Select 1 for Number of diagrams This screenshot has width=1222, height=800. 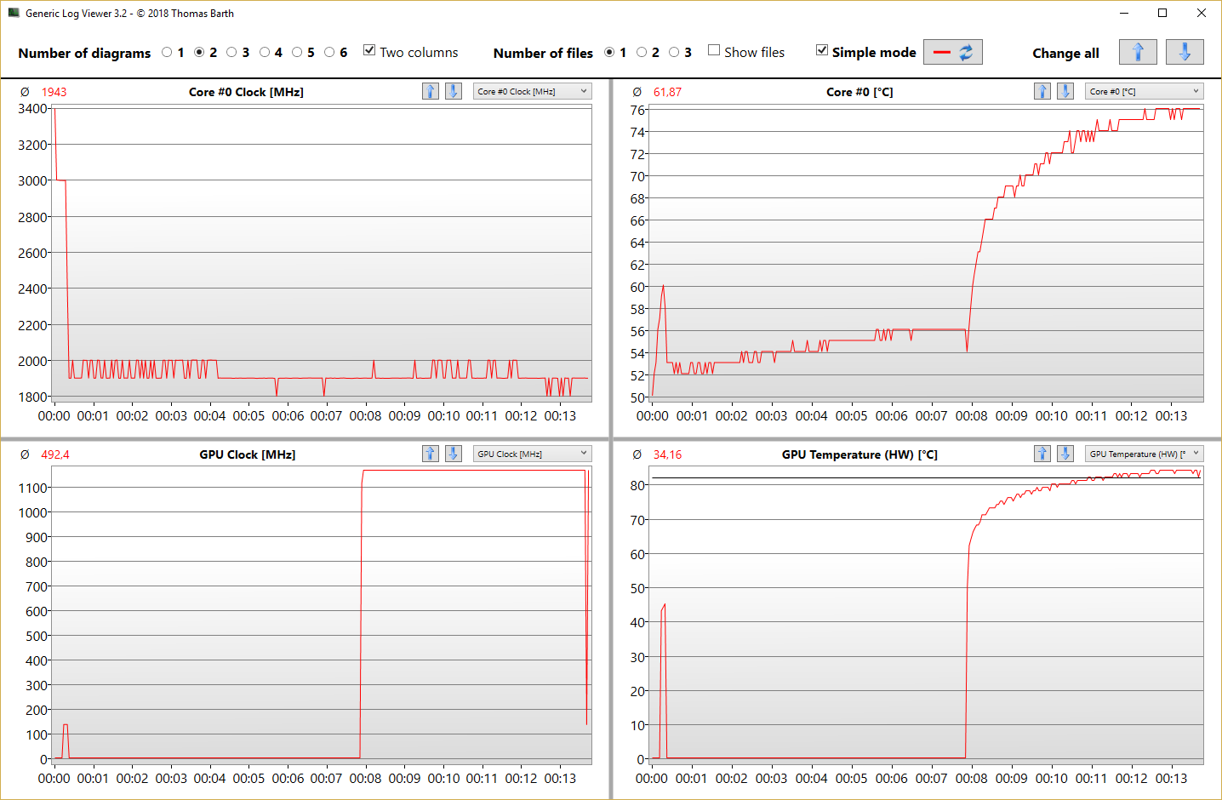167,52
